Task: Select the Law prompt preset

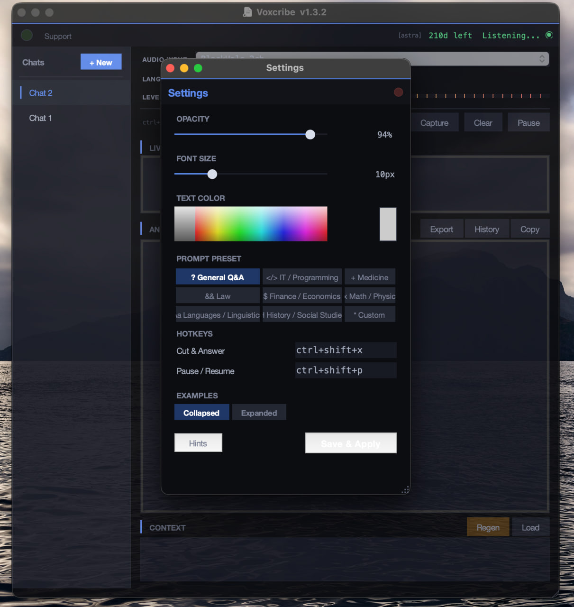Action: pyautogui.click(x=218, y=296)
